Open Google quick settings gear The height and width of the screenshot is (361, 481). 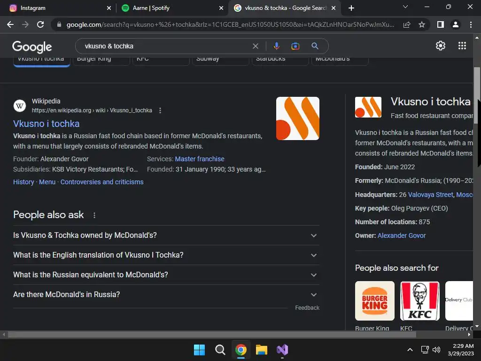coord(441,46)
